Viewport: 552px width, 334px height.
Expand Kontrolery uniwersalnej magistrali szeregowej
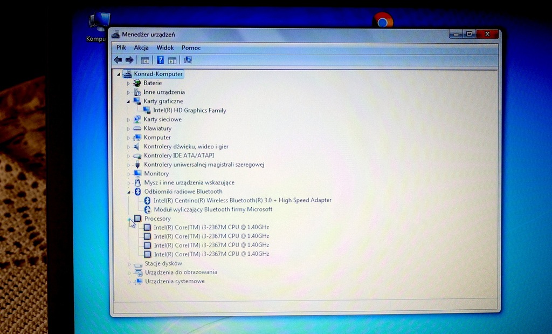[x=128, y=165]
